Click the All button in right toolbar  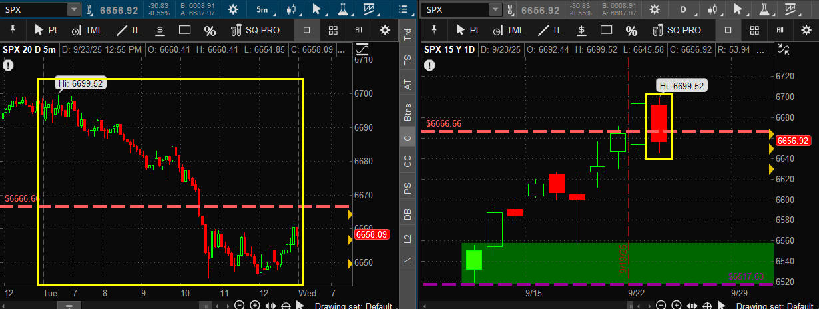[x=780, y=30]
